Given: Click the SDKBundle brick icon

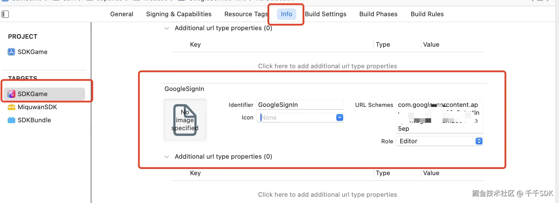Looking at the screenshot, I should pos(11,120).
